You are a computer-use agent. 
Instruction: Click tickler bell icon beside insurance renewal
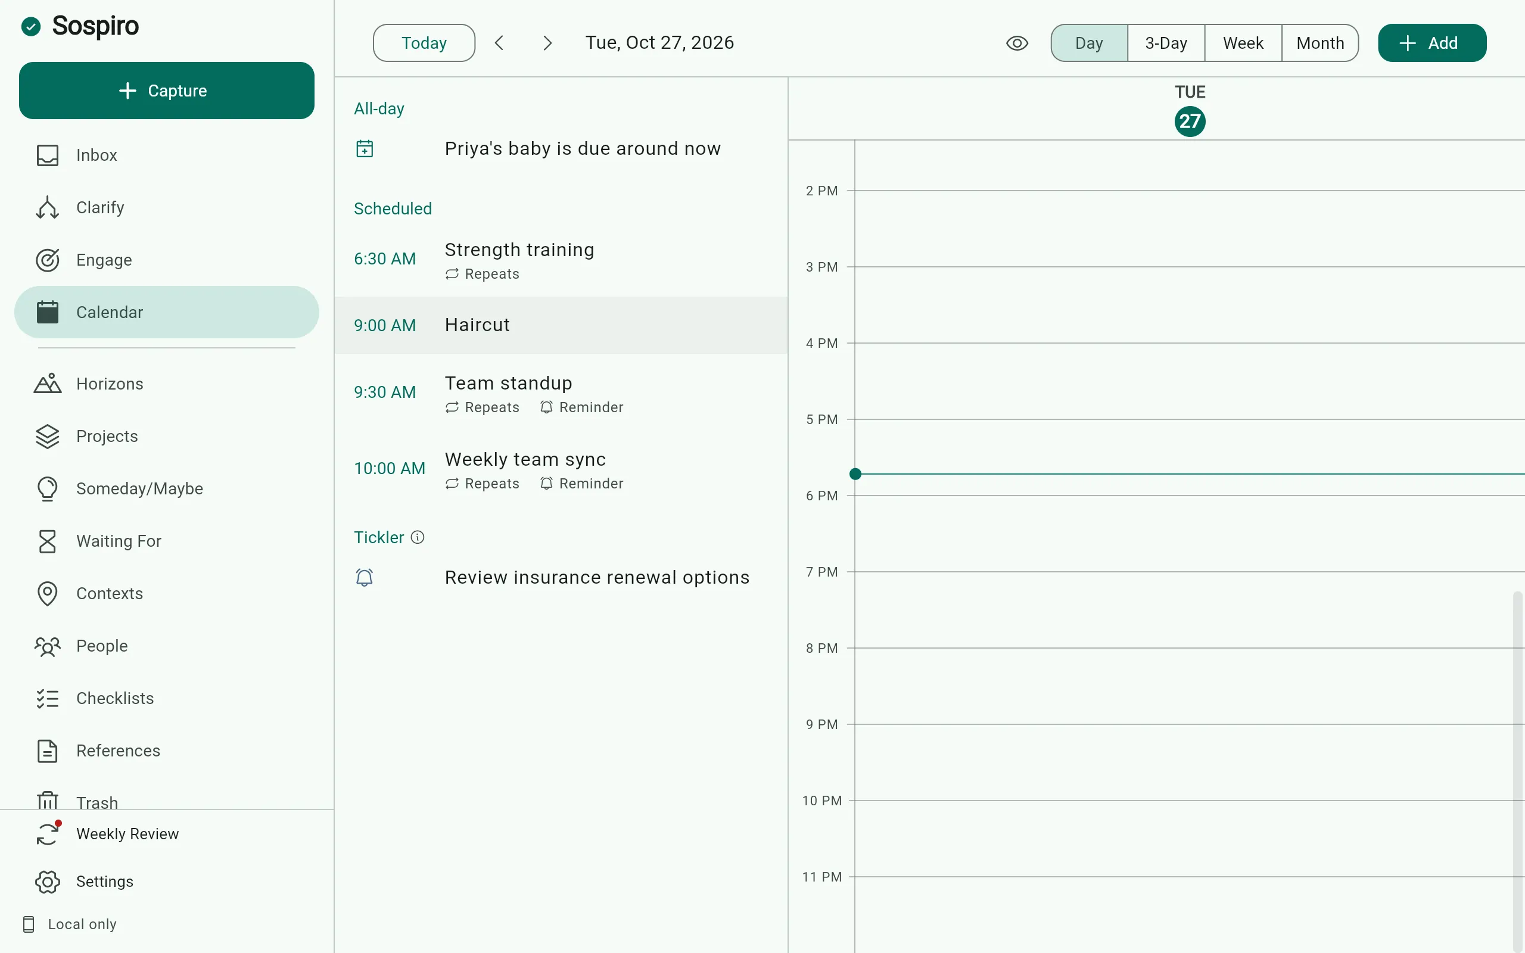(x=364, y=577)
